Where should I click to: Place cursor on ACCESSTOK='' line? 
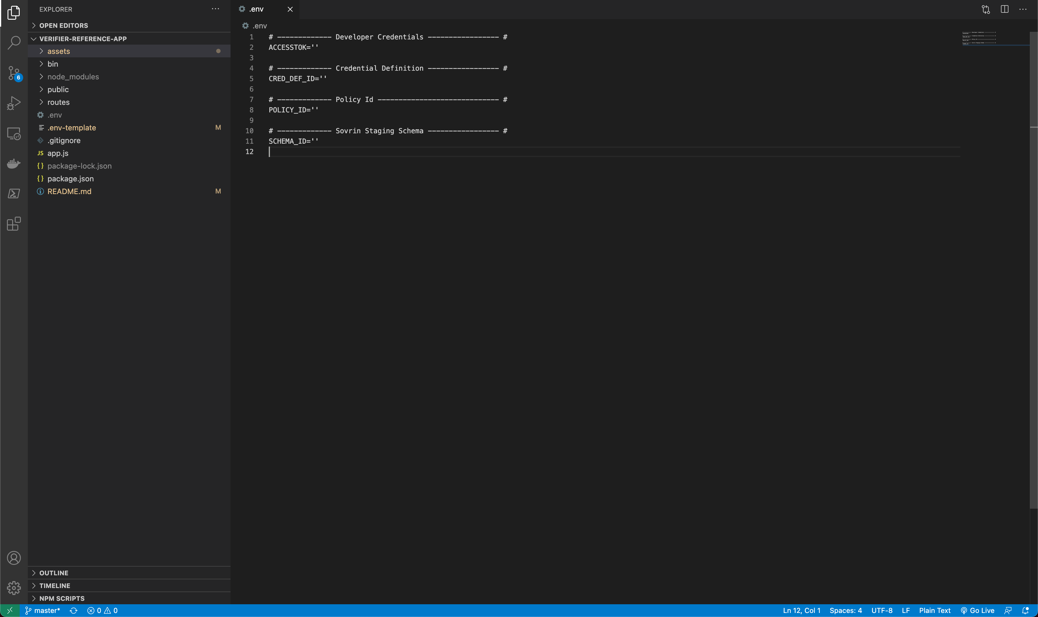pyautogui.click(x=293, y=48)
